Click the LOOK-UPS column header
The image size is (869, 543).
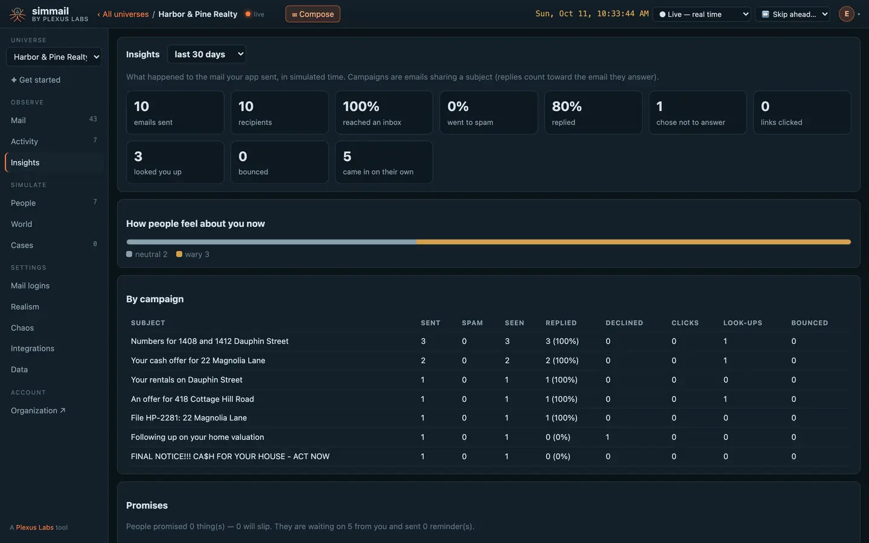point(743,323)
